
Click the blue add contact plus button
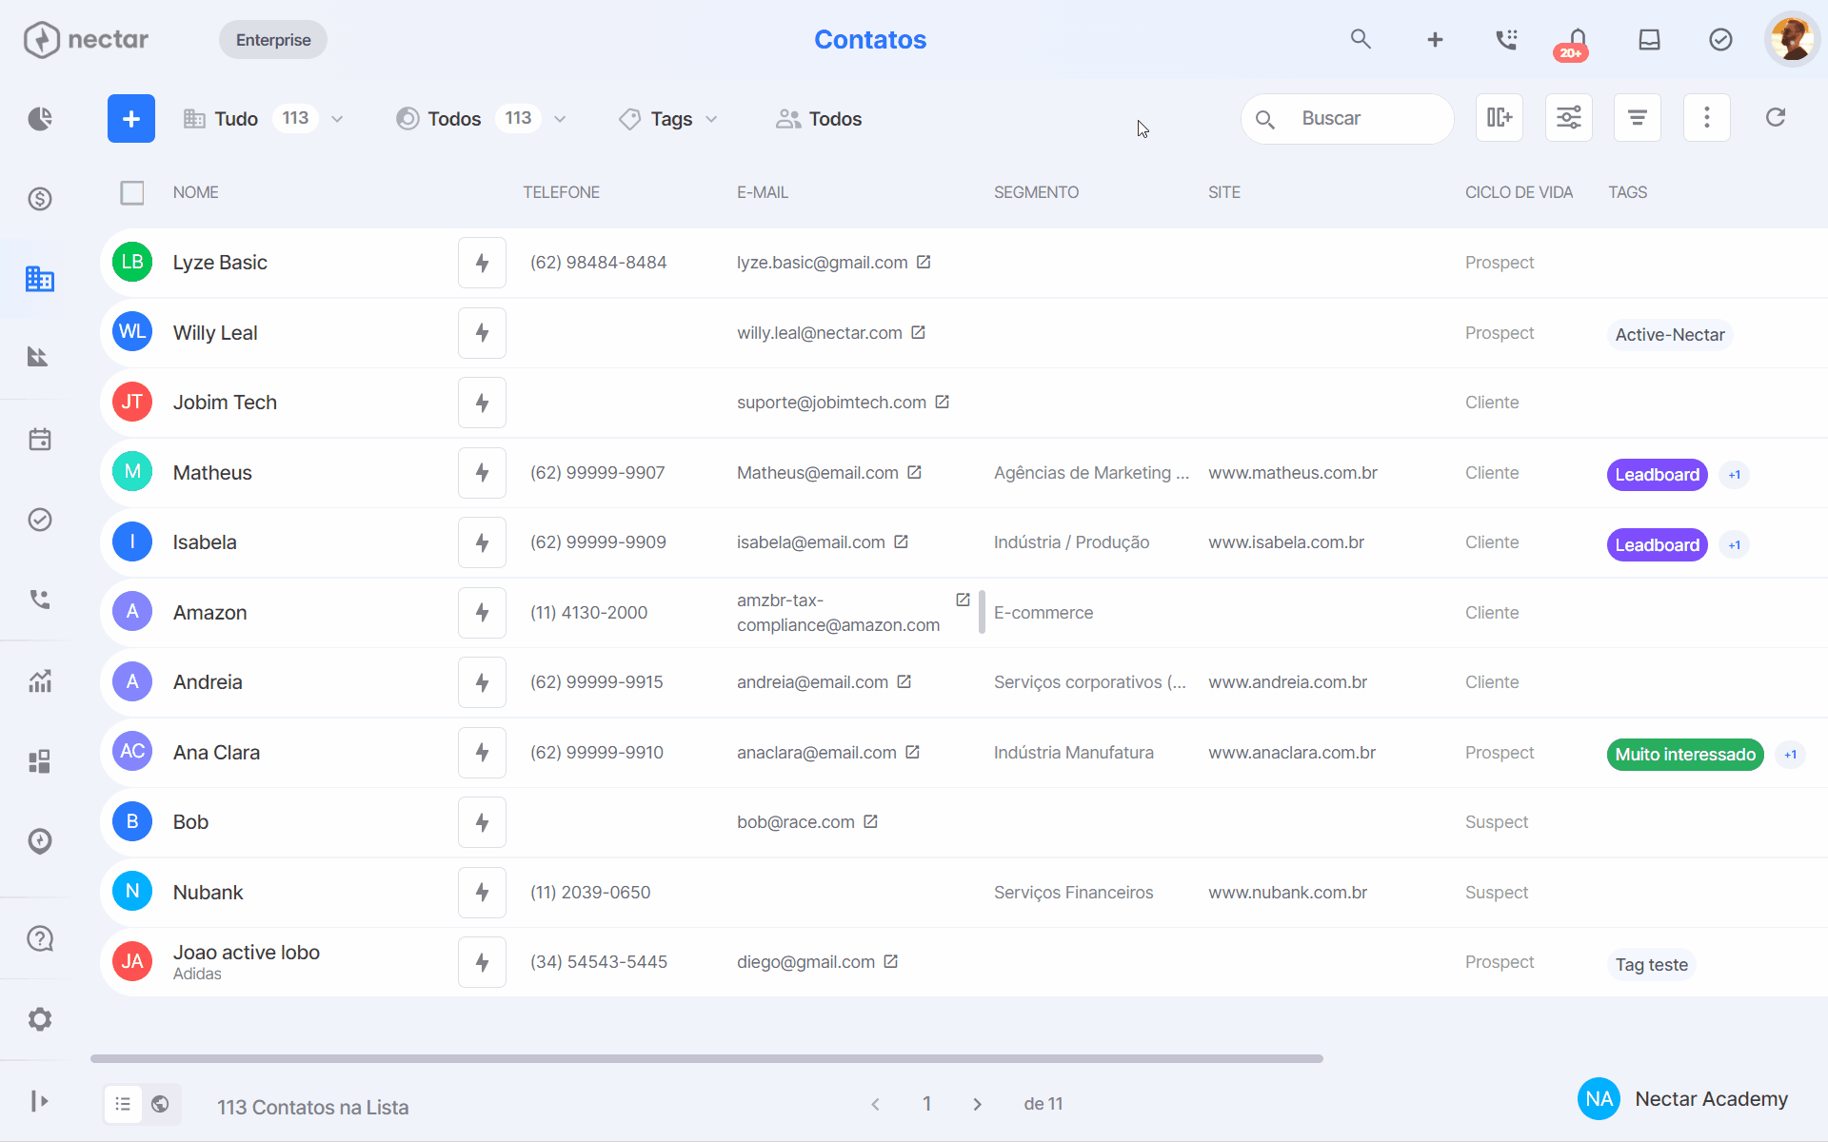131,119
